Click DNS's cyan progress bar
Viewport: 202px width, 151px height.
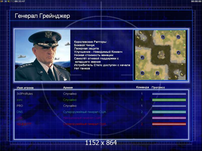click(x=169, y=112)
